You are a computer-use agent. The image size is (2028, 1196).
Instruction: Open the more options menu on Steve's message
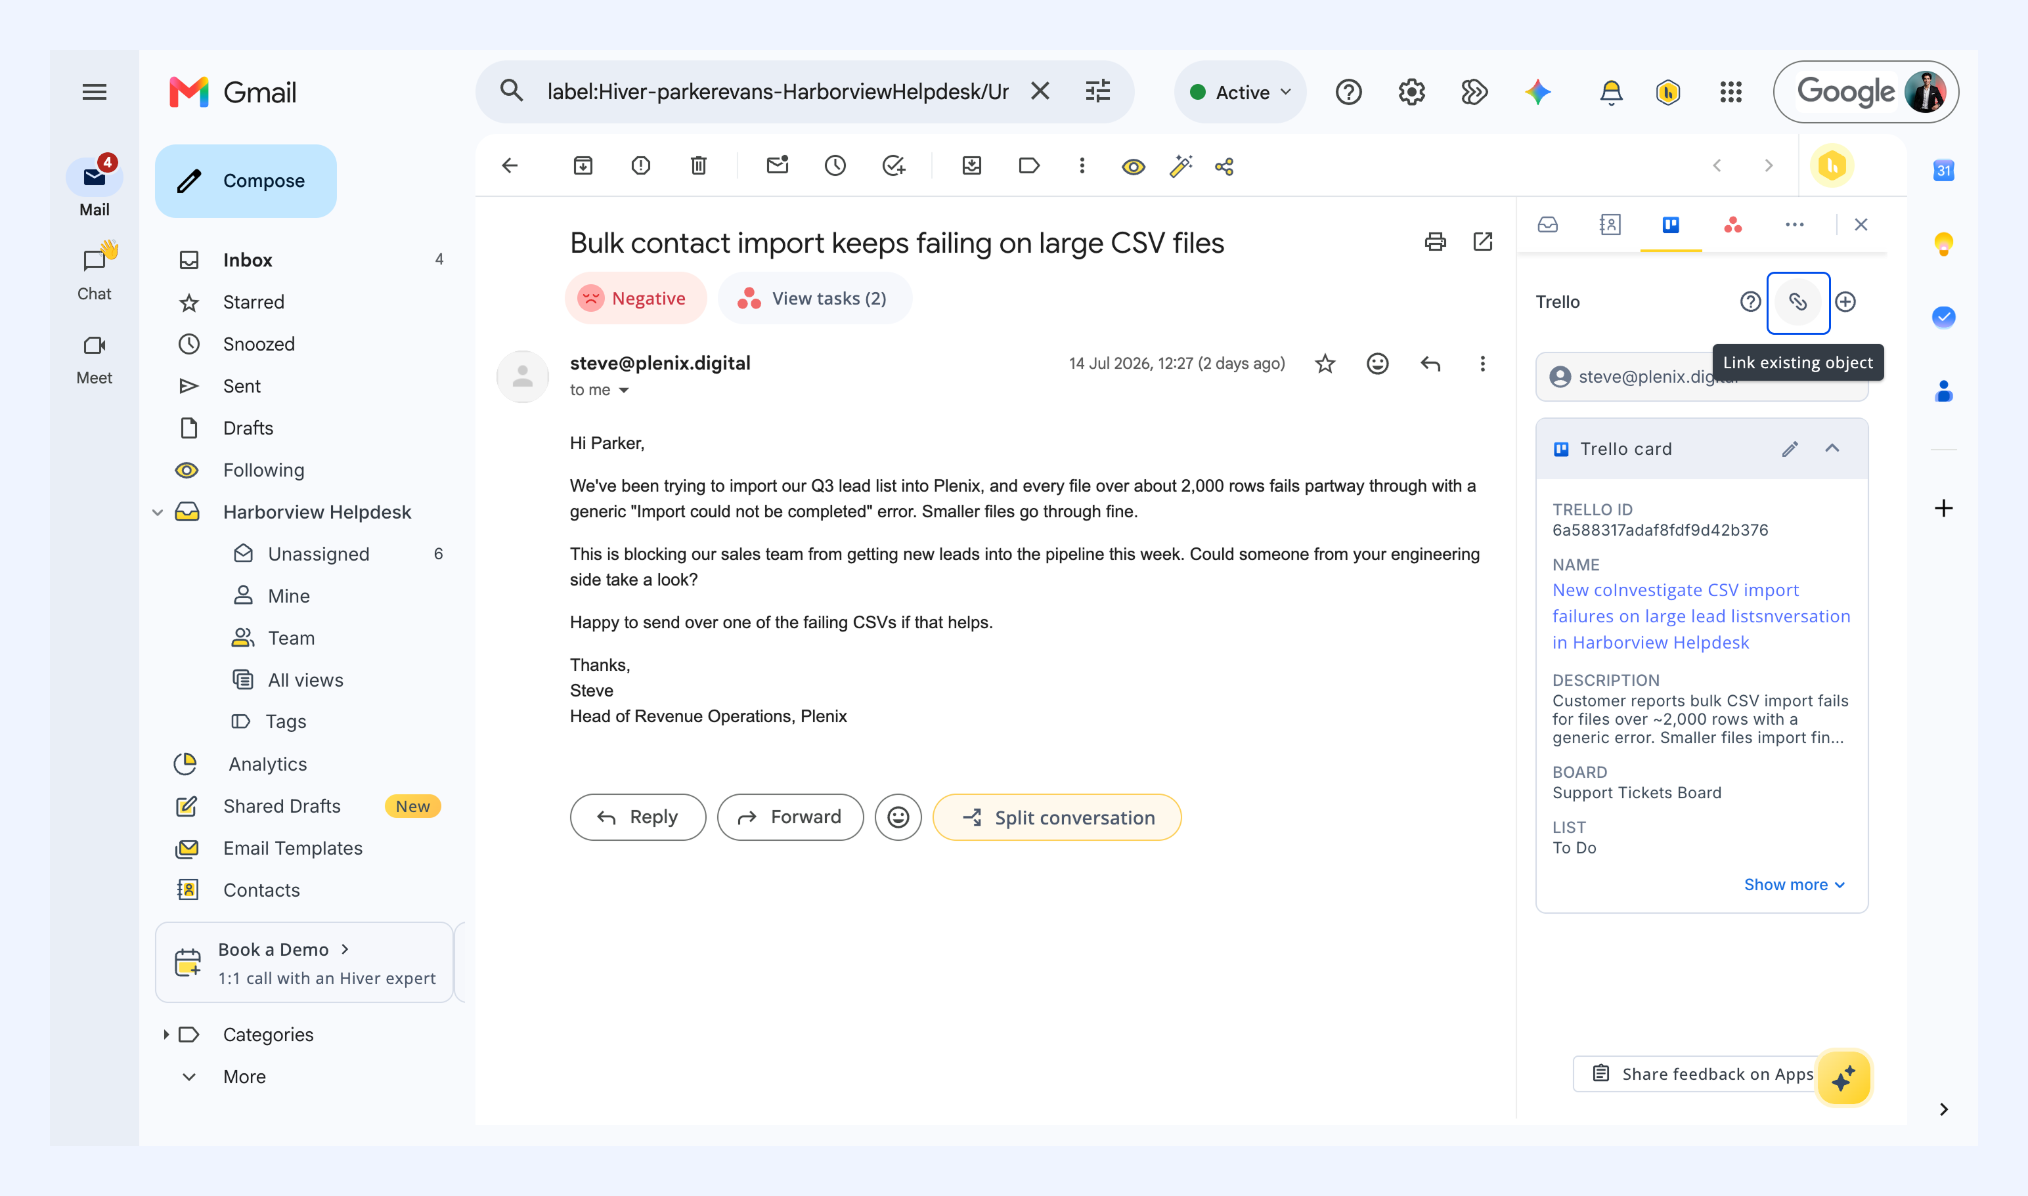tap(1482, 364)
